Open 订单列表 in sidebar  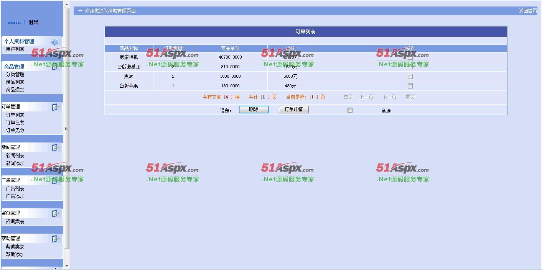[x=15, y=115]
